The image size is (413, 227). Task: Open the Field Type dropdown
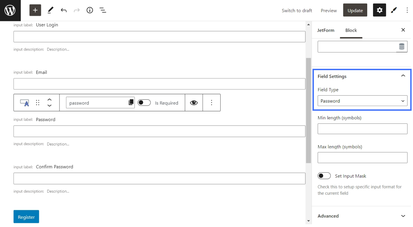point(362,101)
